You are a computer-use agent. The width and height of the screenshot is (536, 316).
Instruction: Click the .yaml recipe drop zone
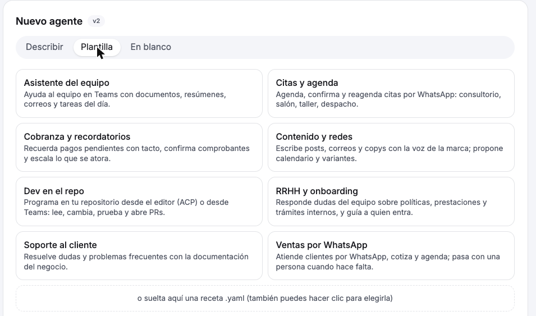(265, 298)
